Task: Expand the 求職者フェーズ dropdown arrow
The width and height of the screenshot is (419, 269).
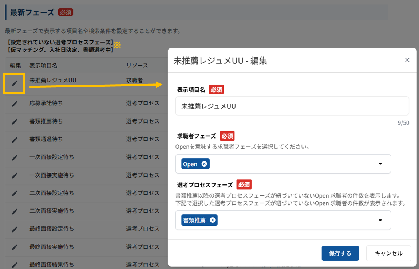Action: coord(380,164)
